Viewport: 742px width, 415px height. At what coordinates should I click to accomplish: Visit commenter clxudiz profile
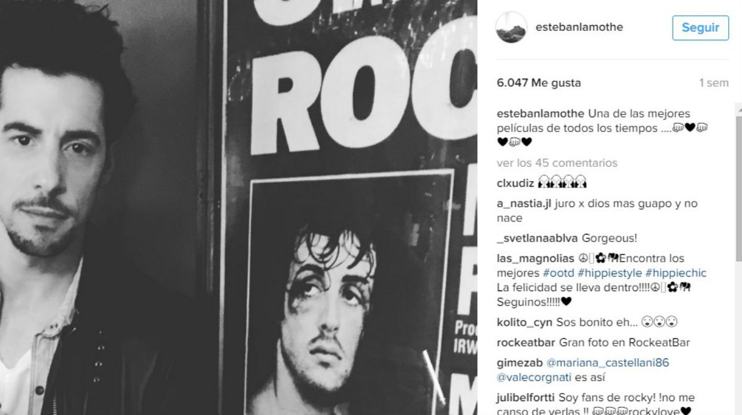(x=516, y=183)
